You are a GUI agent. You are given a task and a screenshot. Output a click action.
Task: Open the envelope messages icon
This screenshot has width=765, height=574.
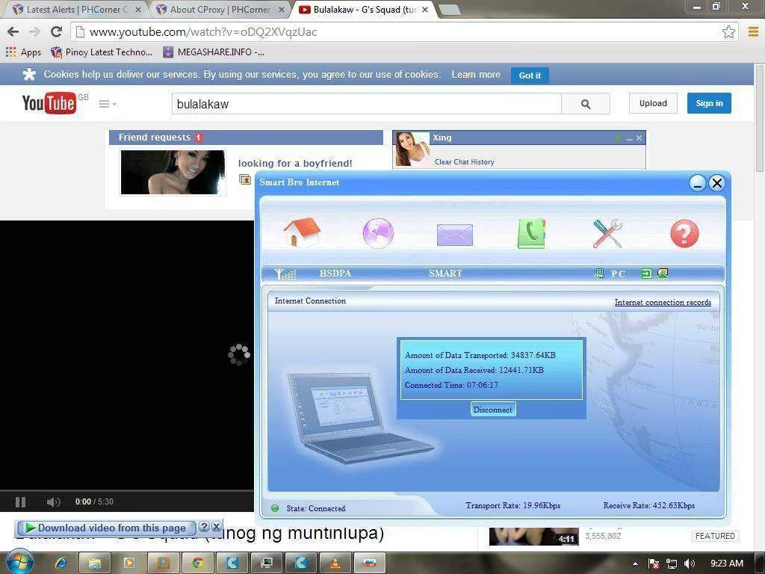(x=455, y=235)
